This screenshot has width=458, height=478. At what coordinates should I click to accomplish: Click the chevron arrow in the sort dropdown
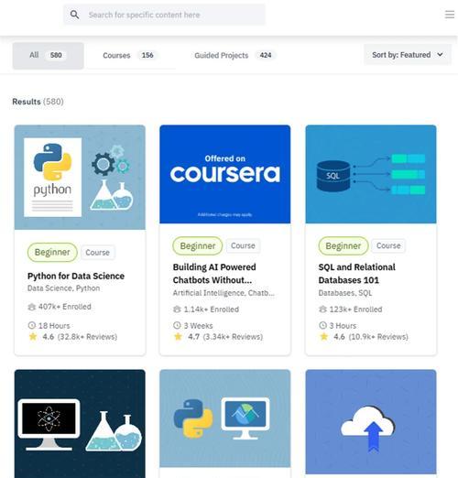pos(440,55)
